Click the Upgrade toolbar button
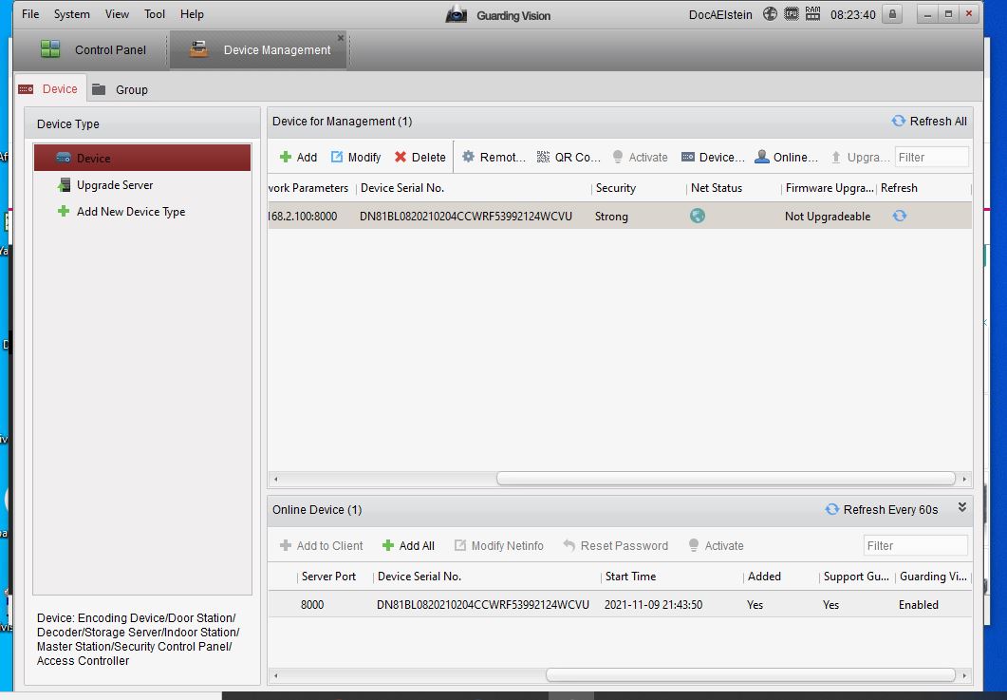This screenshot has height=700, width=1007. pyautogui.click(x=860, y=157)
